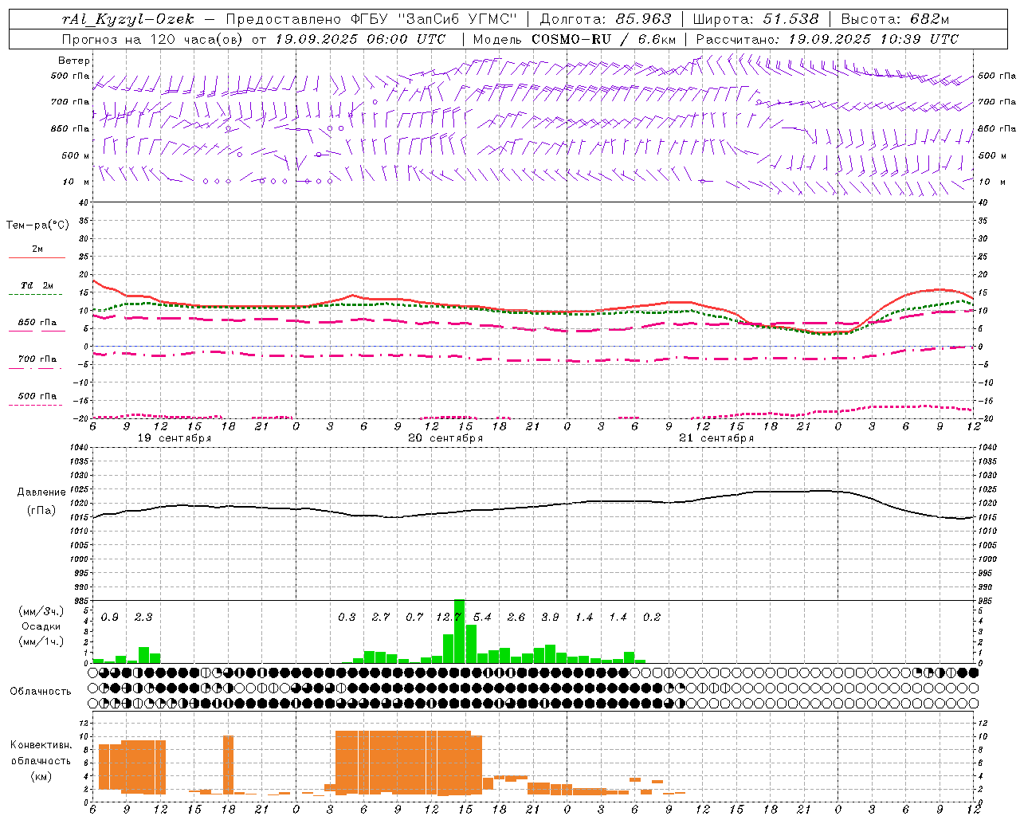Click the '21 сентября' date label
This screenshot has height=816, width=1020.
pos(716,438)
